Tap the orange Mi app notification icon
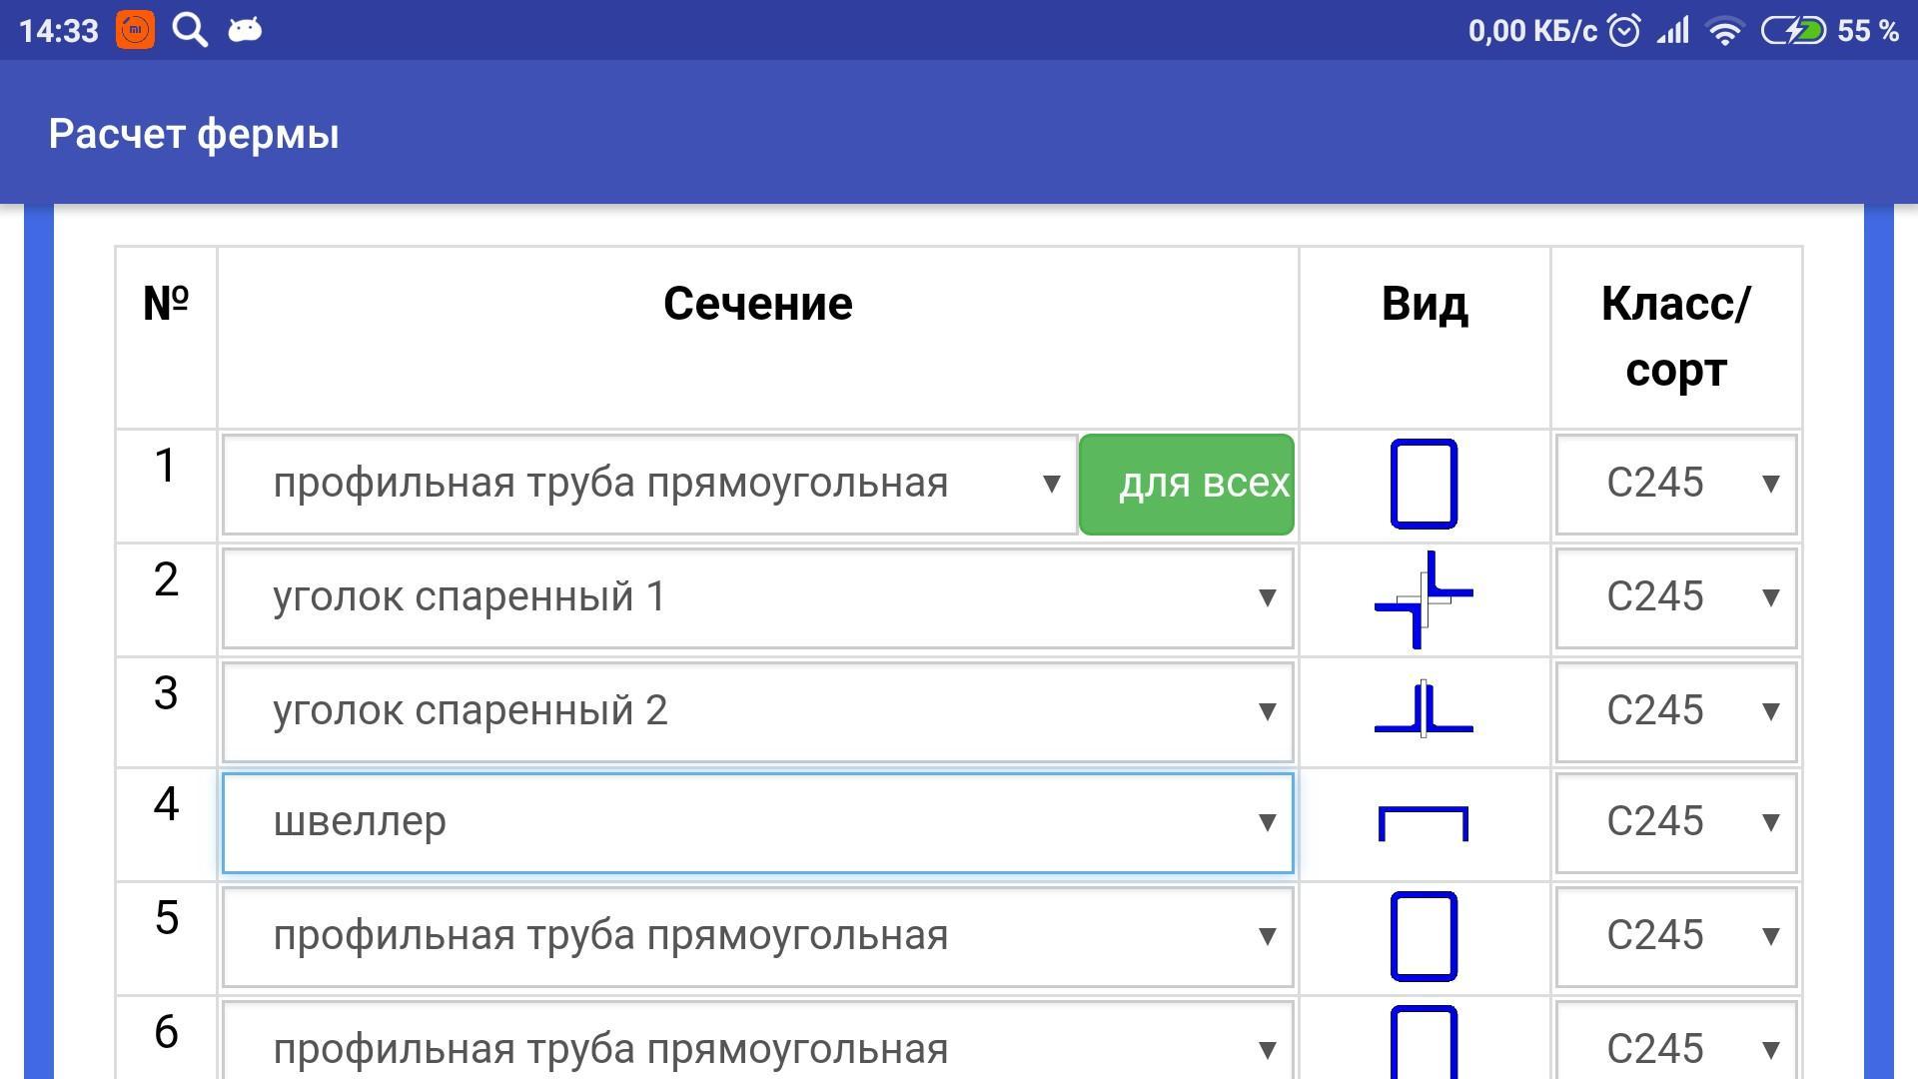 [135, 30]
